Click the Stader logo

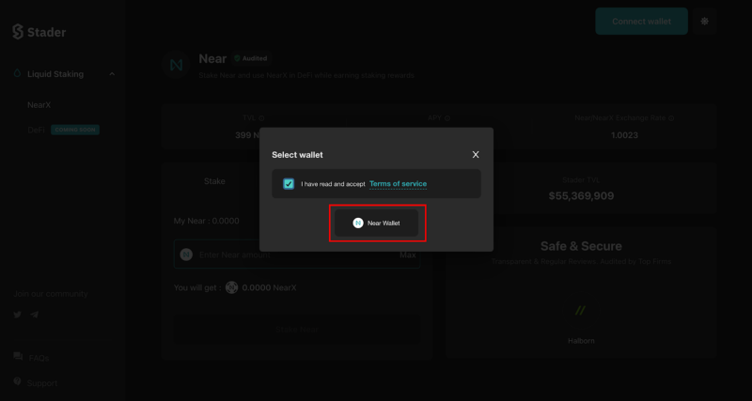click(x=39, y=32)
